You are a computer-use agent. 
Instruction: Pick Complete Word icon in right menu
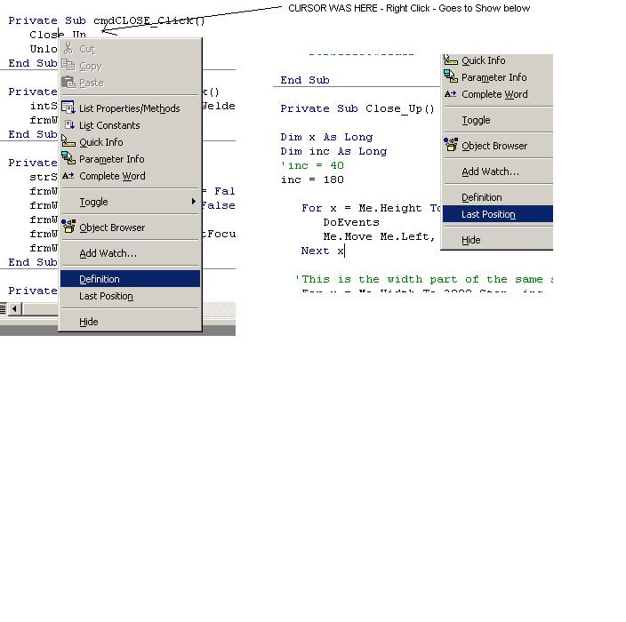click(x=450, y=94)
